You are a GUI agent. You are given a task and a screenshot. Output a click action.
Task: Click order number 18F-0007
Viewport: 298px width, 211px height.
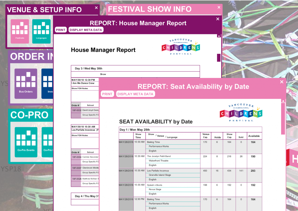coord(77,168)
